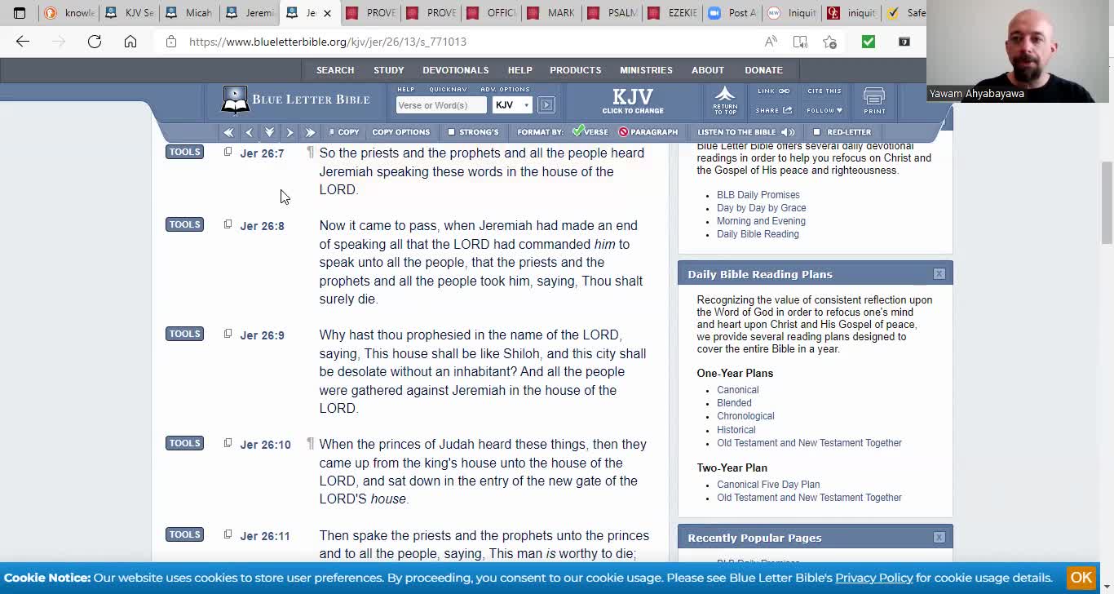The image size is (1114, 594).
Task: Click the Verse or Word(s) search field
Action: (441, 104)
